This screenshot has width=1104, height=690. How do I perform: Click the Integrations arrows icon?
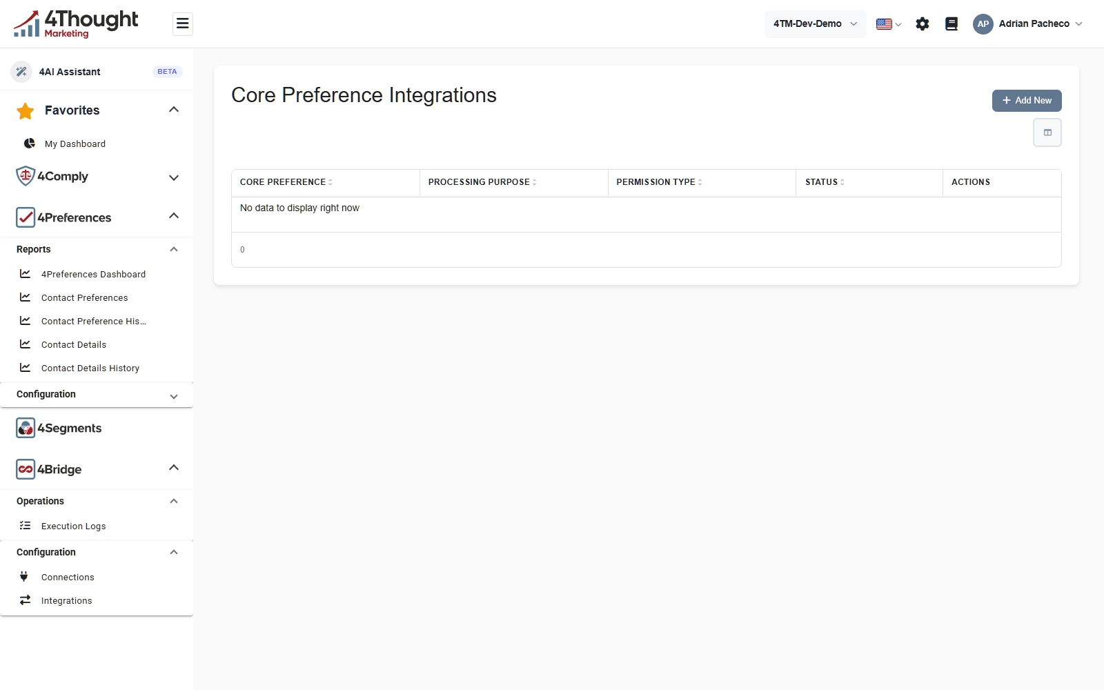click(26, 600)
